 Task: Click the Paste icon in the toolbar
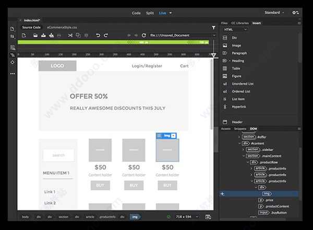pos(86,36)
